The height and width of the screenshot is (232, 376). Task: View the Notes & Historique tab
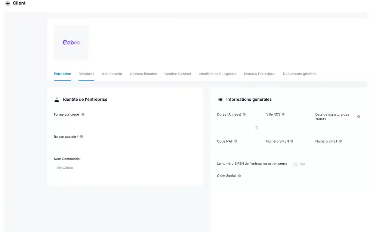[259, 74]
